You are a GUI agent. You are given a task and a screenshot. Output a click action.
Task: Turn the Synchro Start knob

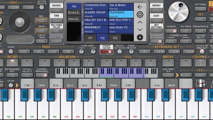[x=81, y=52]
